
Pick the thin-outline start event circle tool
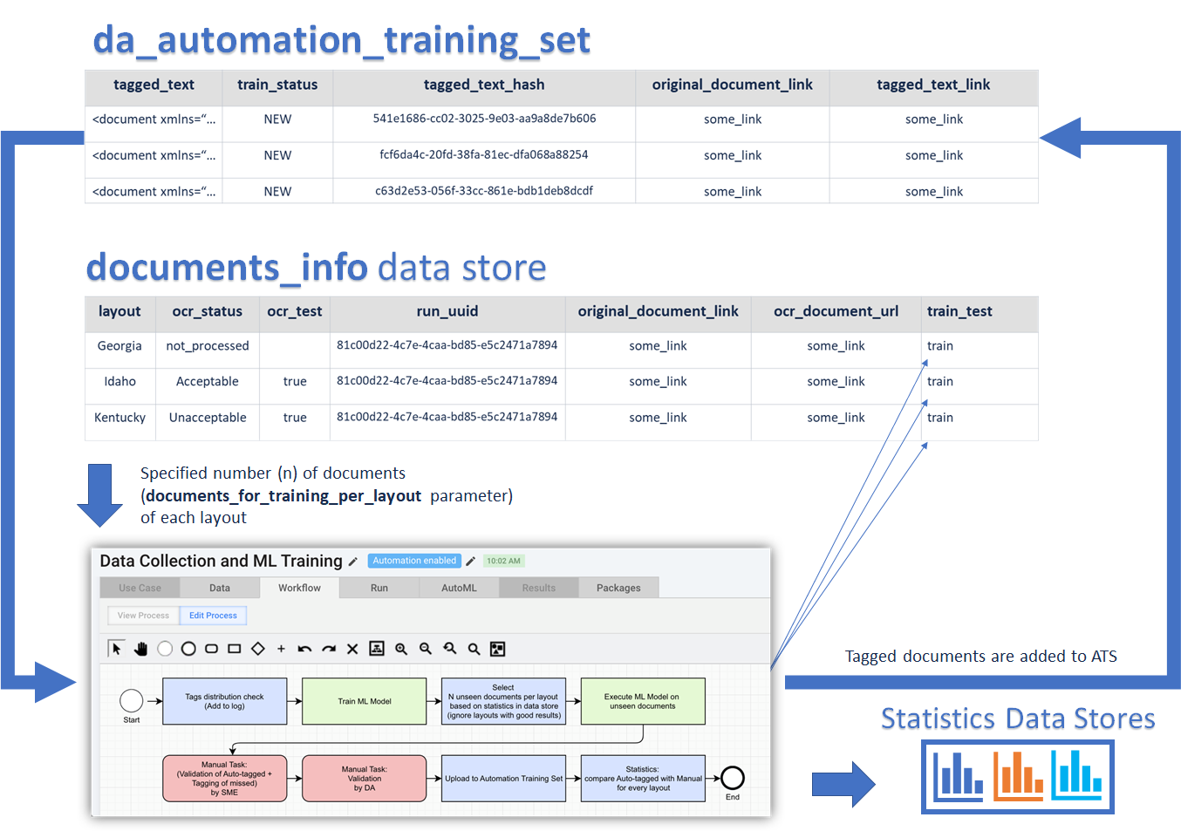pos(165,649)
